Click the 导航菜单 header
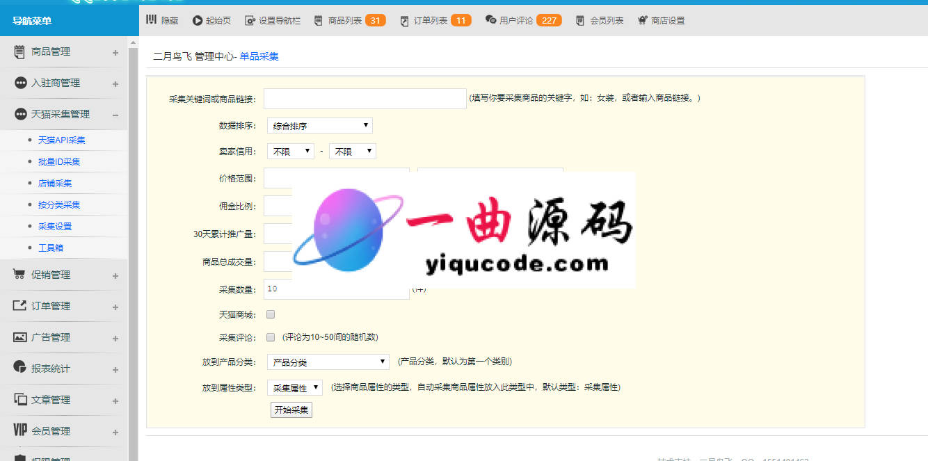The width and height of the screenshot is (928, 461). [x=69, y=21]
